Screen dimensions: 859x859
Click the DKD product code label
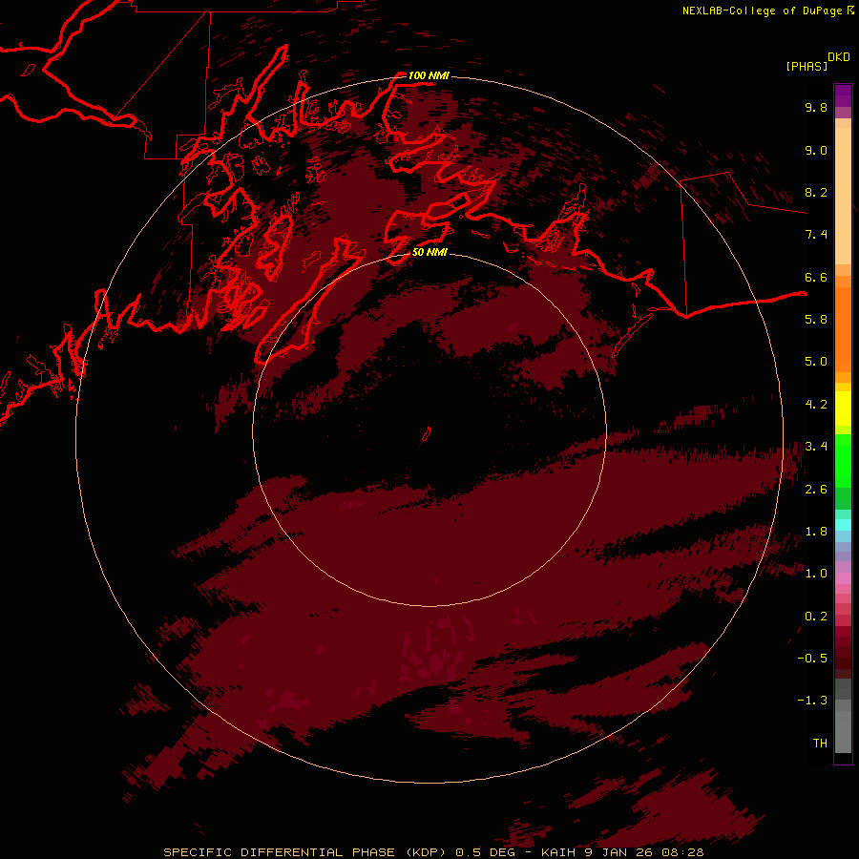coord(839,57)
